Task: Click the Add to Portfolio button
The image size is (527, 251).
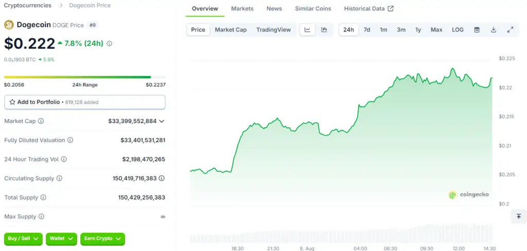Action: tap(85, 102)
